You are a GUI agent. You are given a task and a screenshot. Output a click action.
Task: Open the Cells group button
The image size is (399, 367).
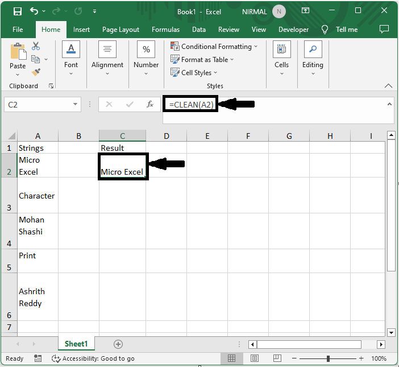tap(282, 59)
